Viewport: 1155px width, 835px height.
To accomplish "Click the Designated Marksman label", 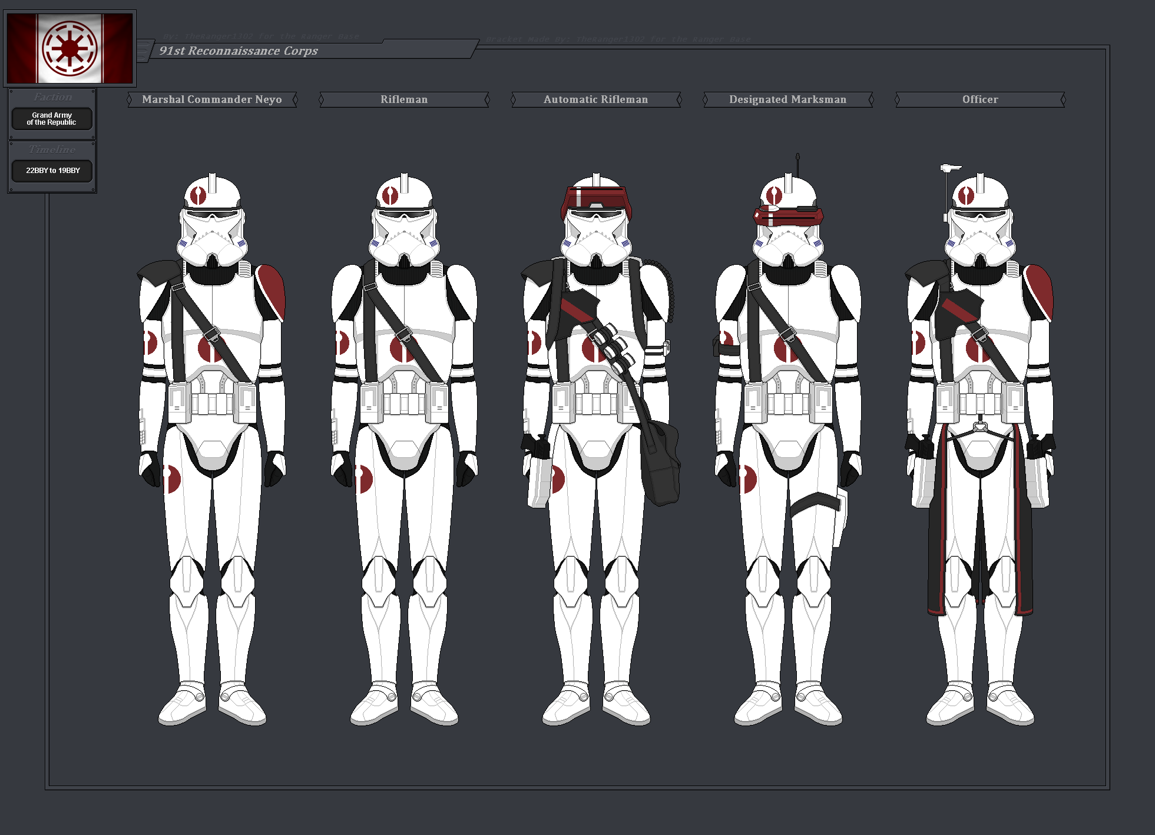I will coord(787,99).
